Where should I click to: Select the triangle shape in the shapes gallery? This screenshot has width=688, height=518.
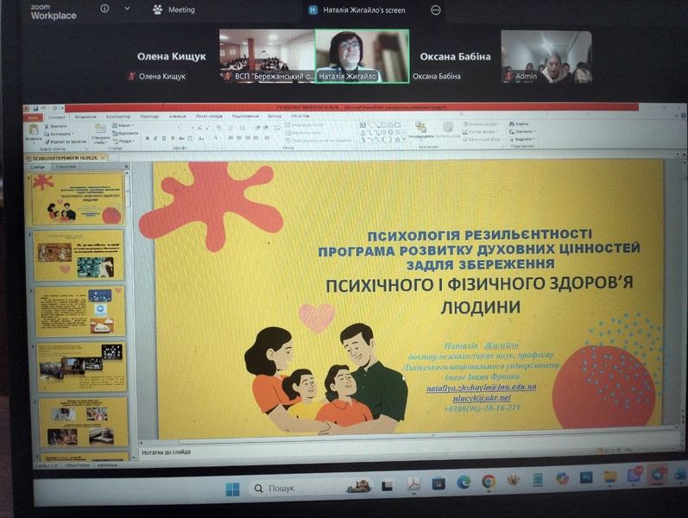coord(363,132)
